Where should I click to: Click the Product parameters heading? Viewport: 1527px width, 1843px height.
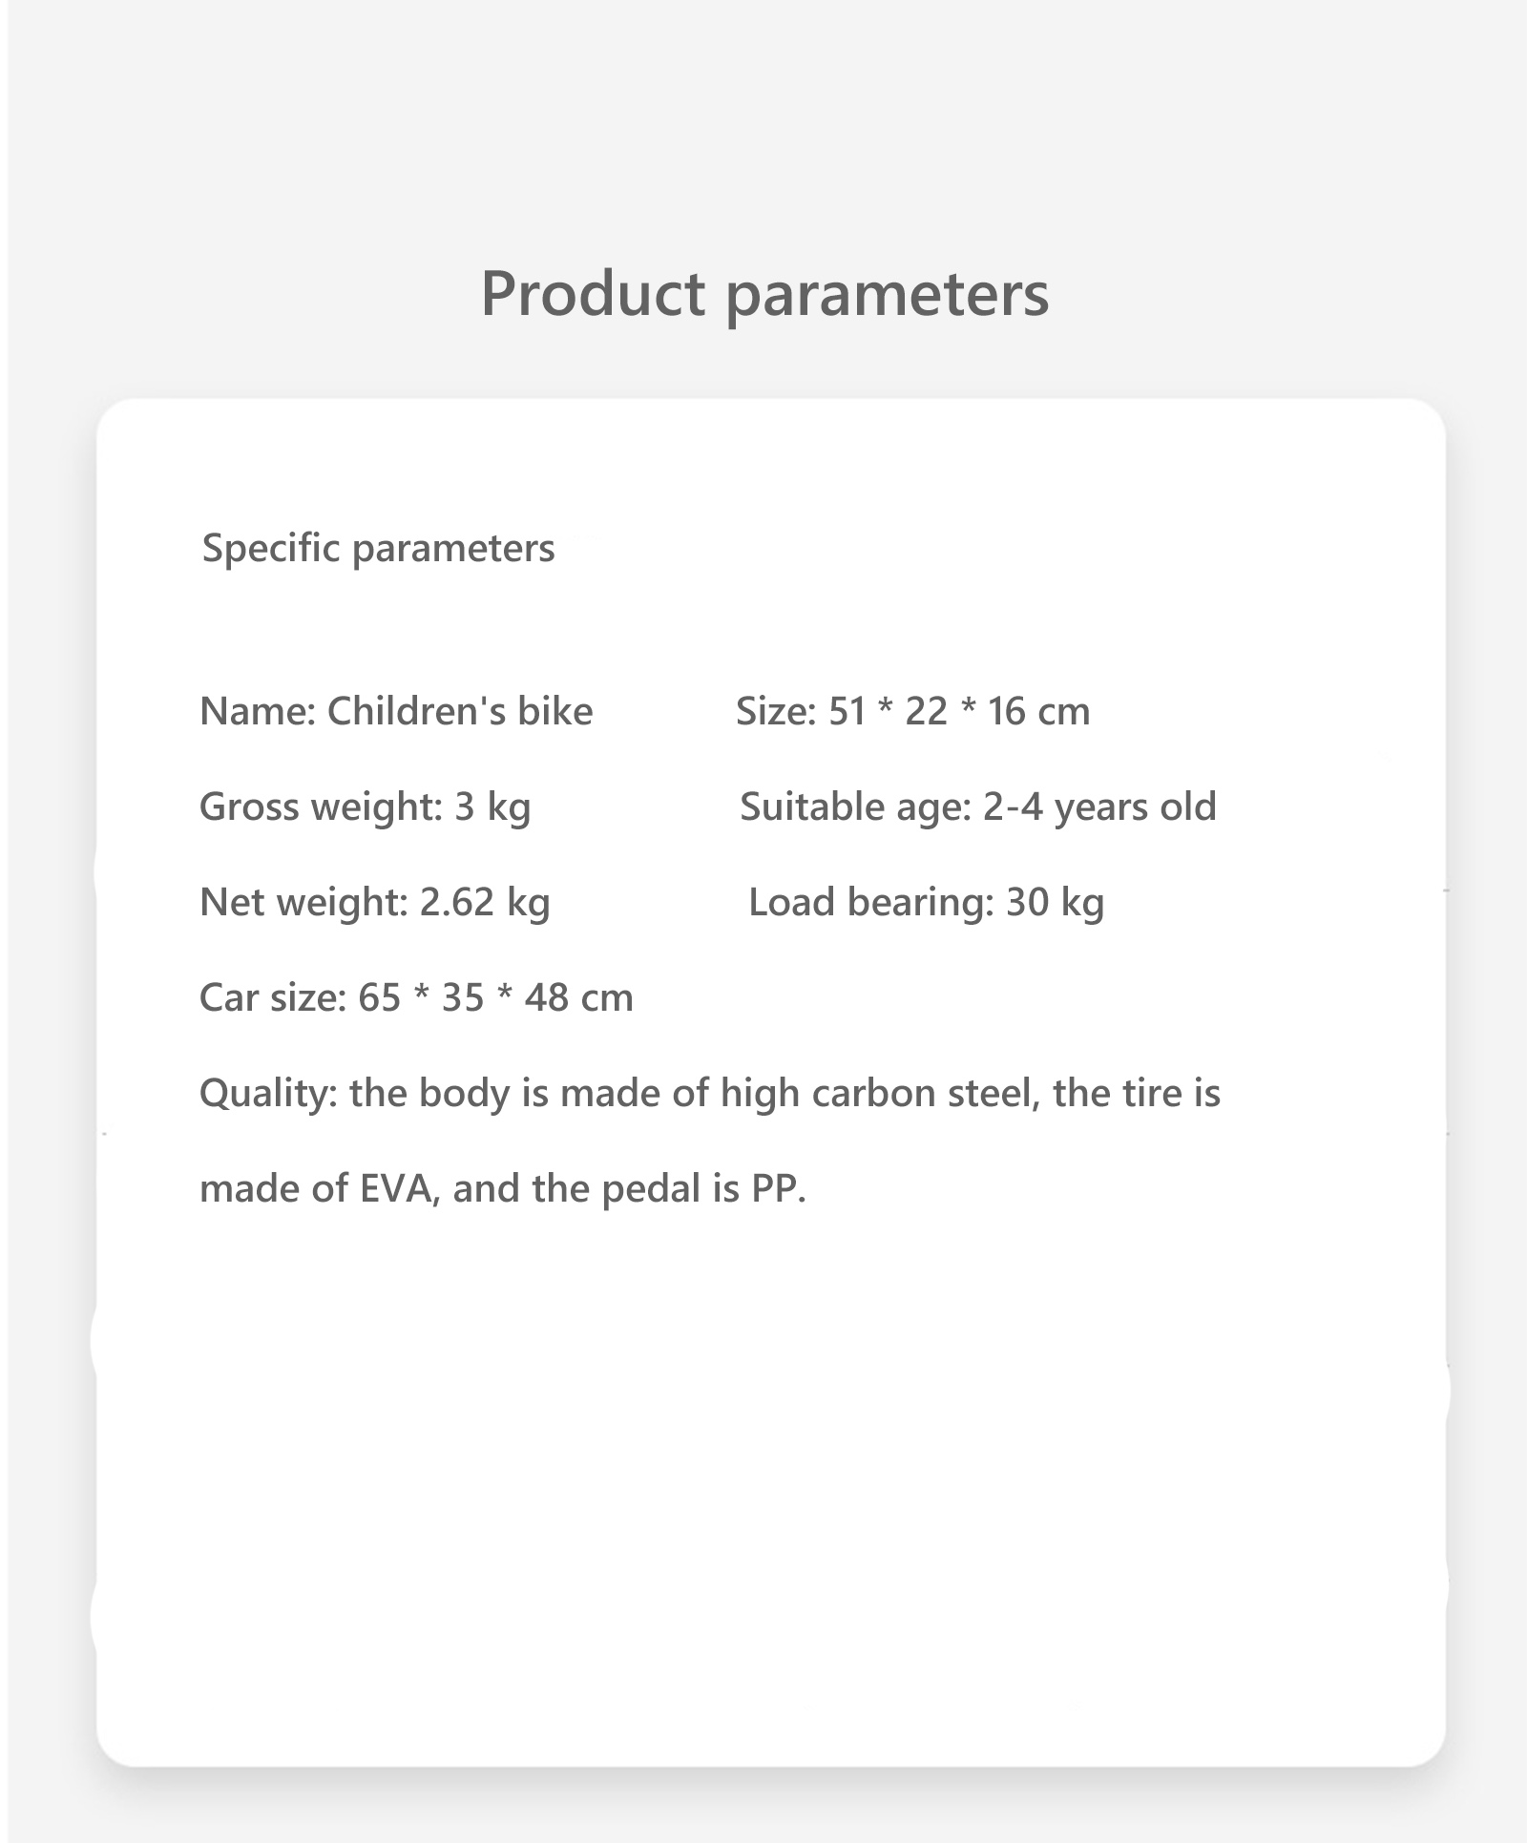coord(764,294)
